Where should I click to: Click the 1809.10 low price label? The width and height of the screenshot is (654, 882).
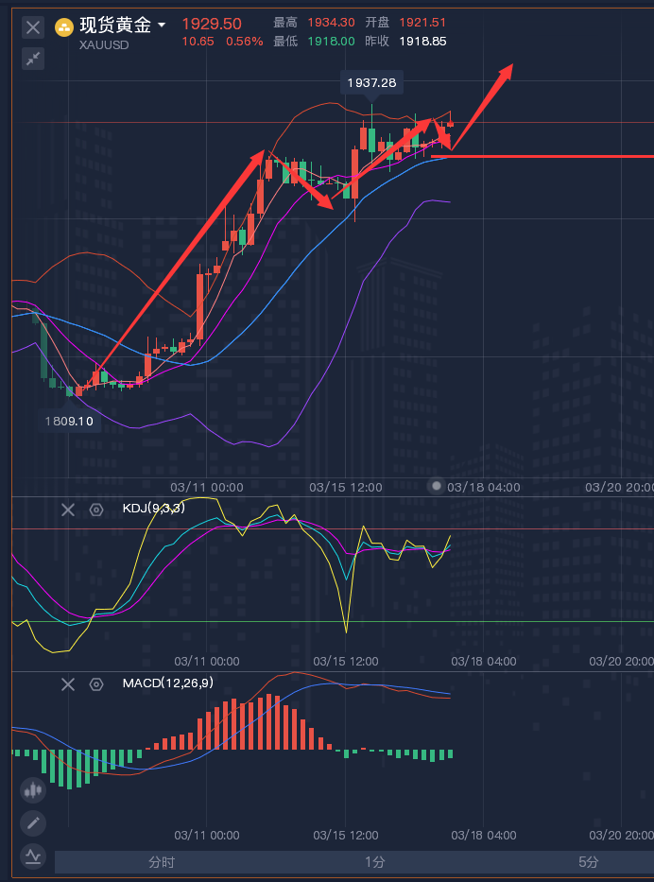pos(69,421)
